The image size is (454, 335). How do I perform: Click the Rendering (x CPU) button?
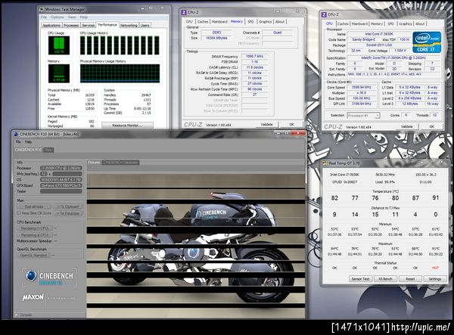click(36, 235)
